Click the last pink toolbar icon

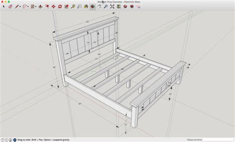tap(138, 7)
